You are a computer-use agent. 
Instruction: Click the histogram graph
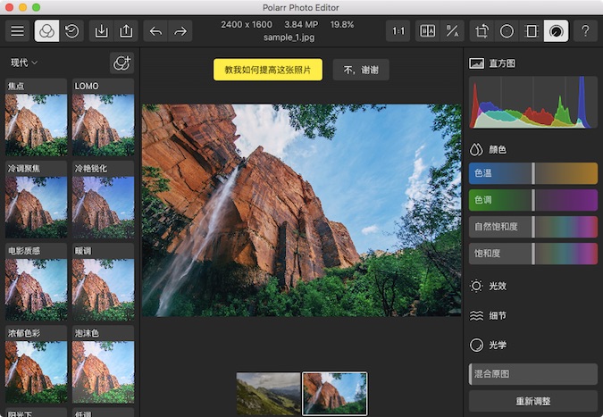533,102
